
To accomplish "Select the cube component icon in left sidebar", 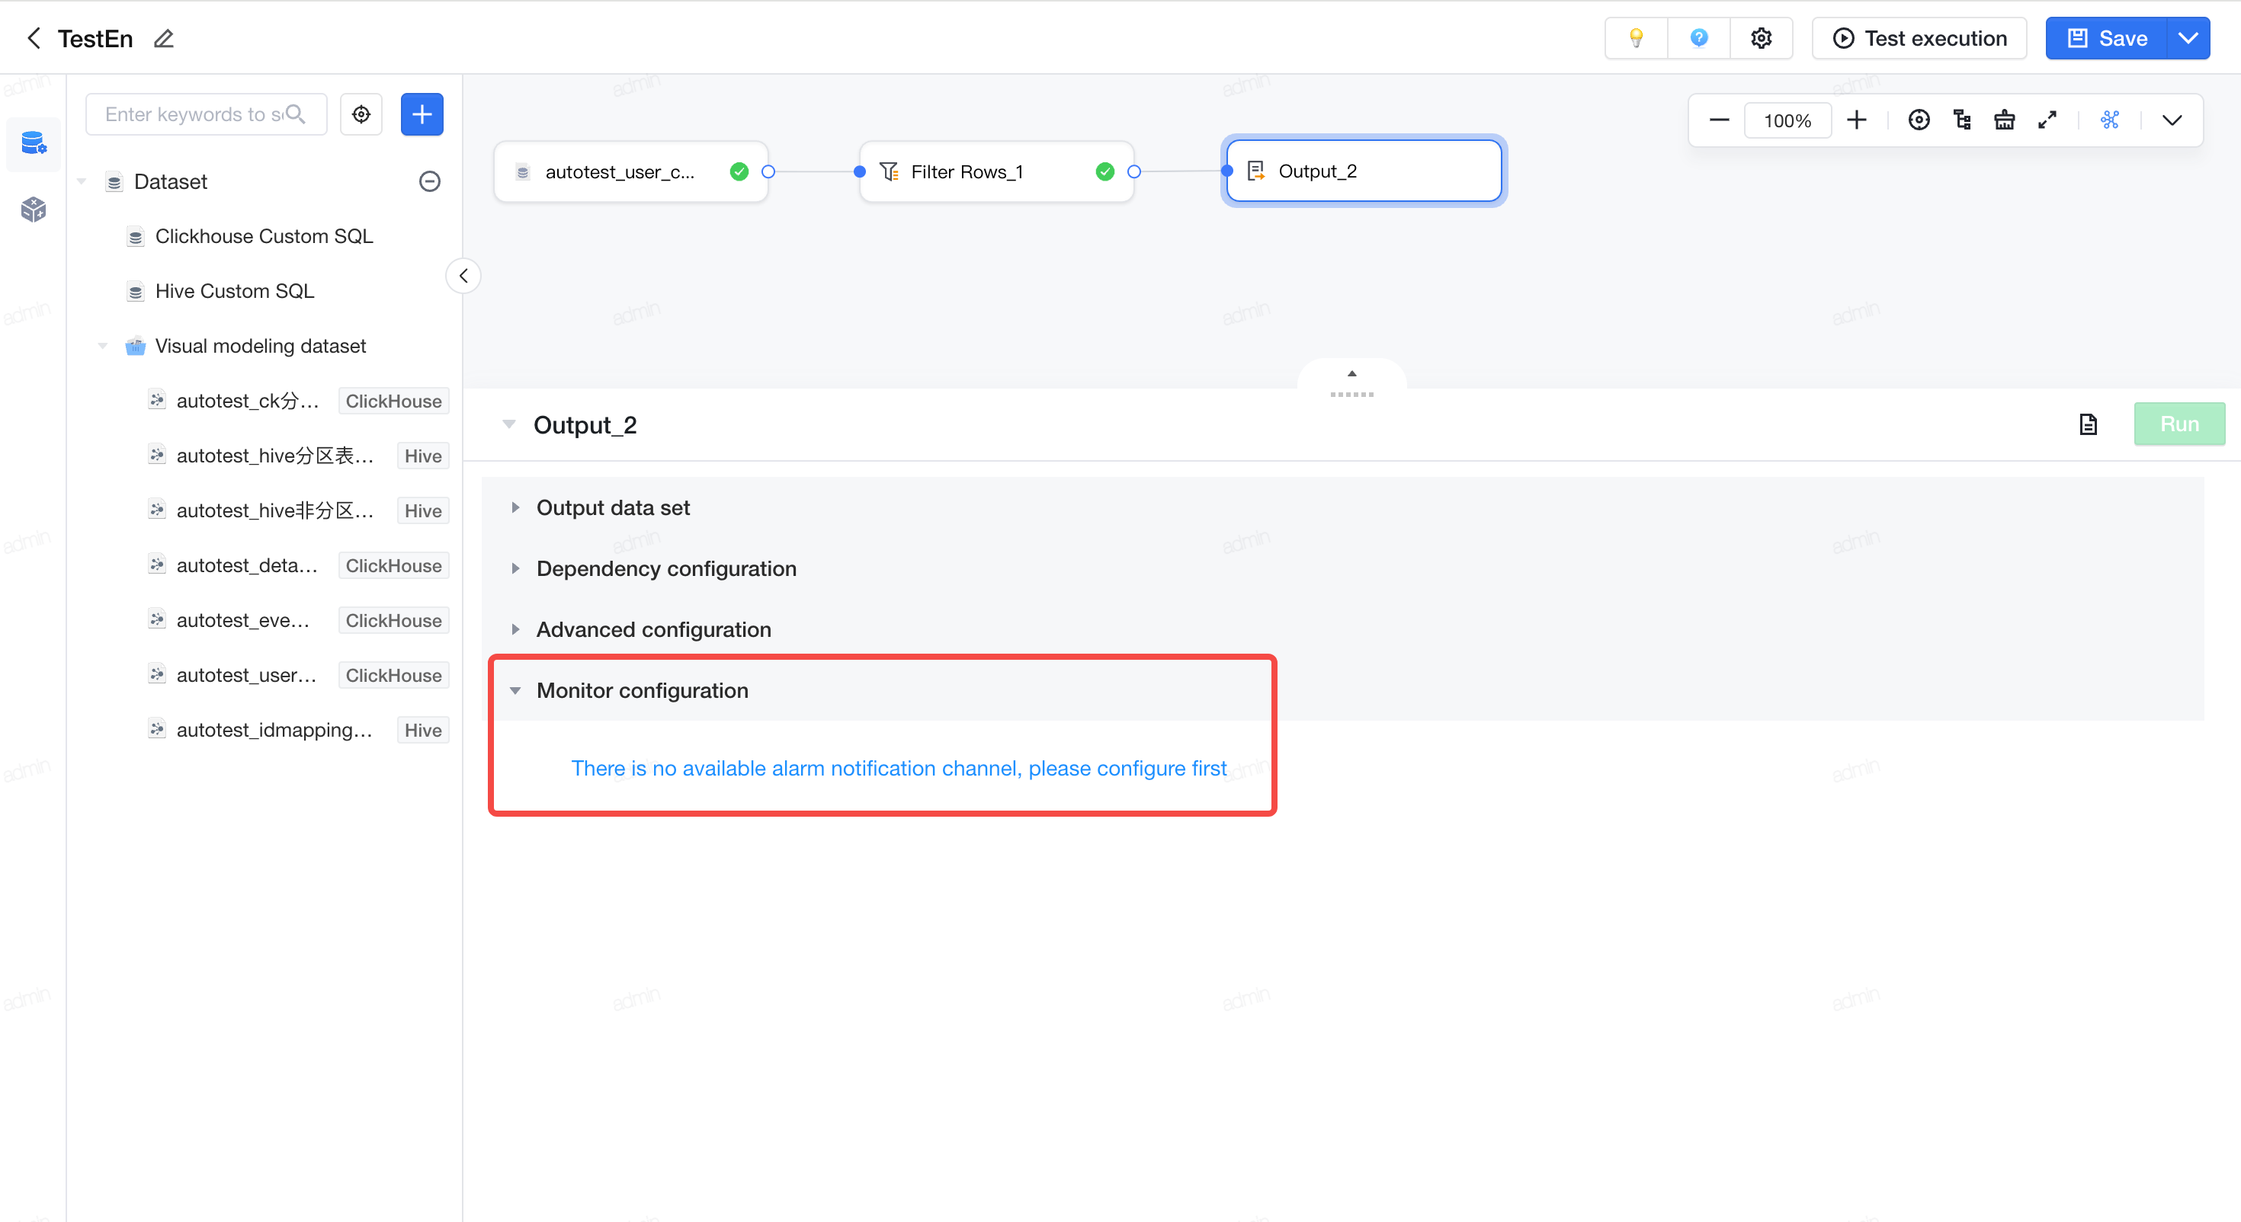I will [33, 209].
